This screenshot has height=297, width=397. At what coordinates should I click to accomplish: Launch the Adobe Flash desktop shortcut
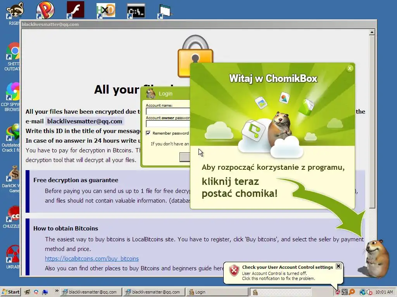(76, 10)
